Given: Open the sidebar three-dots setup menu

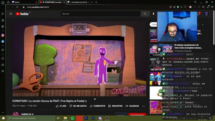Looking at the screenshot, I should (3, 113).
